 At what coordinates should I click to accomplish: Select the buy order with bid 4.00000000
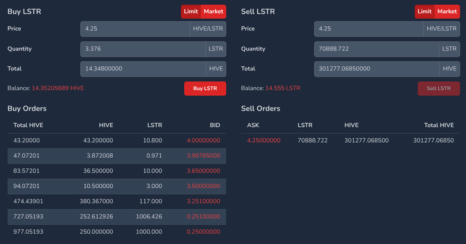pyautogui.click(x=116, y=141)
